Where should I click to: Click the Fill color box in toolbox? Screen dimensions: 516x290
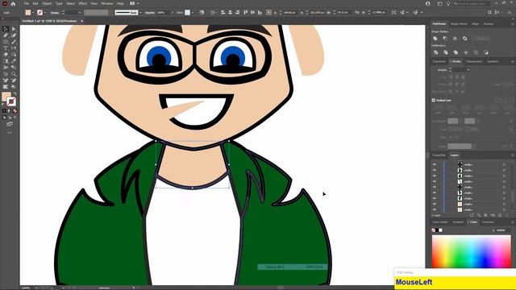tap(6, 97)
